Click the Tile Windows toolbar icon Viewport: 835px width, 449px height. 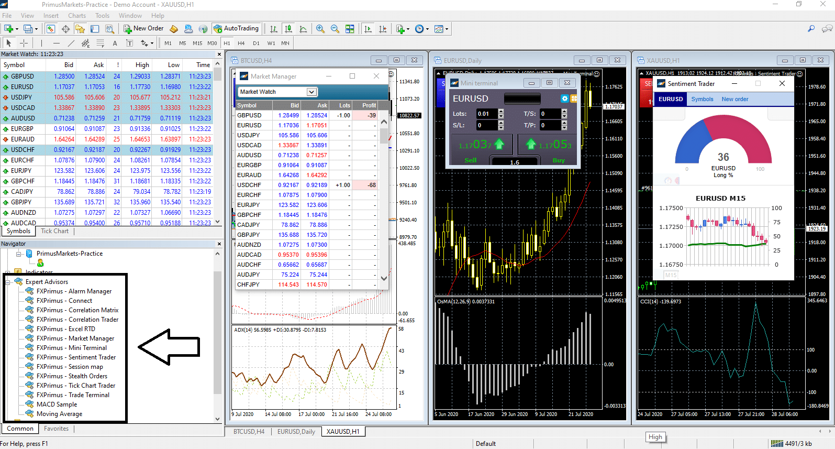click(x=350, y=29)
